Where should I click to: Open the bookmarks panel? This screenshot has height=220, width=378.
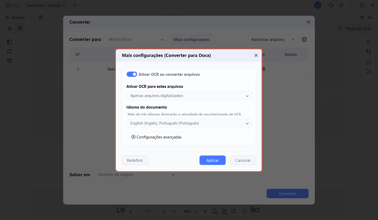tap(9, 51)
